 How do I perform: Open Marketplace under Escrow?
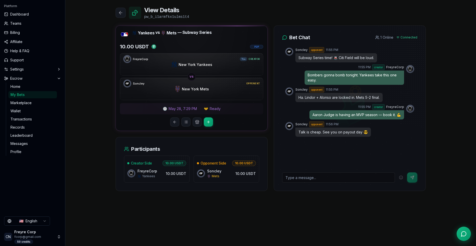(x=33, y=103)
